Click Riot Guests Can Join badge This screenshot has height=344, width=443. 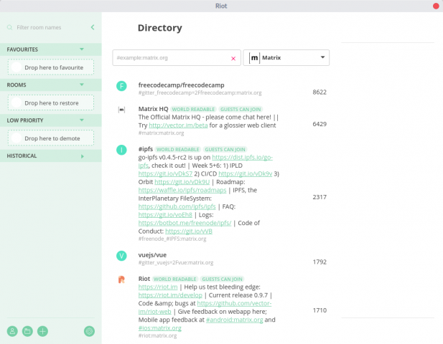click(222, 279)
